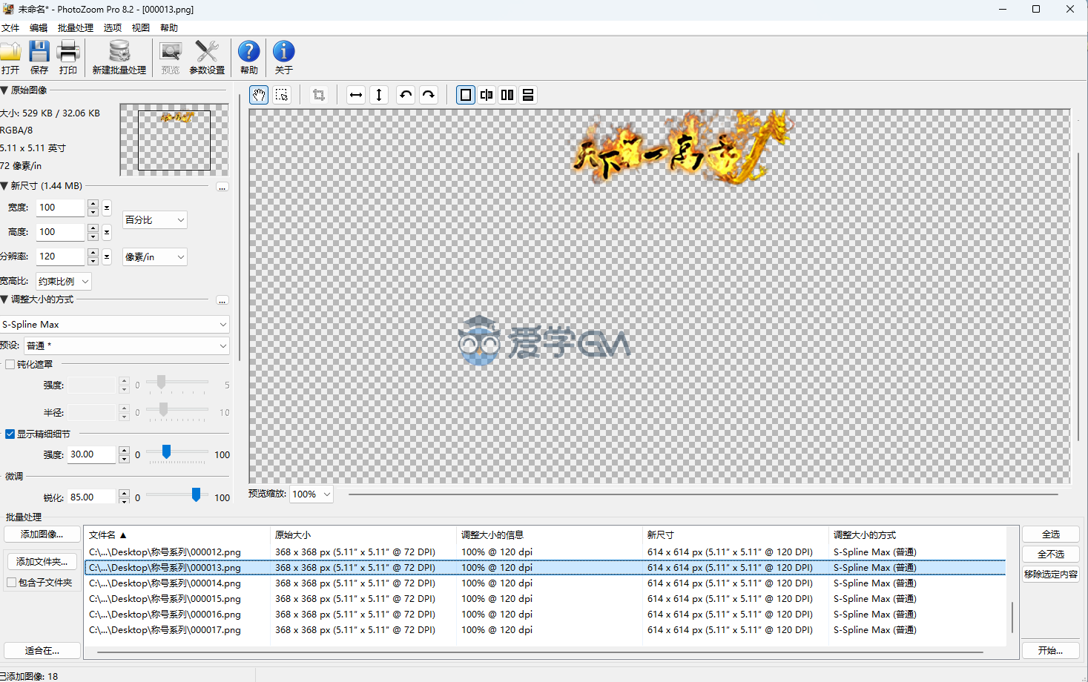Screen dimensions: 1088x682
Task: Select batch row 000016.png
Action: pyautogui.click(x=545, y=615)
